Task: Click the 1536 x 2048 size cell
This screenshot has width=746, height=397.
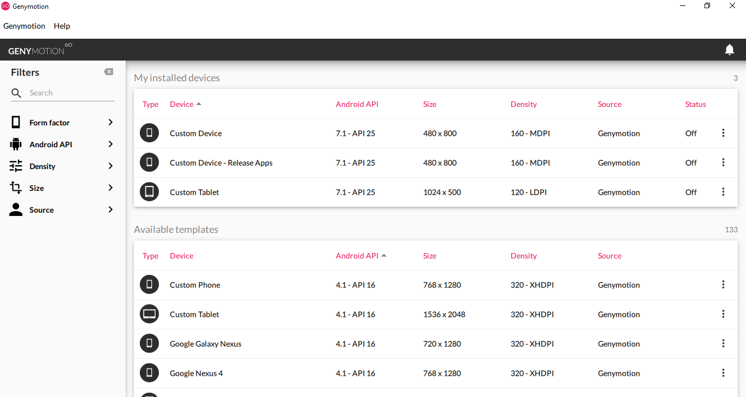Action: (444, 314)
